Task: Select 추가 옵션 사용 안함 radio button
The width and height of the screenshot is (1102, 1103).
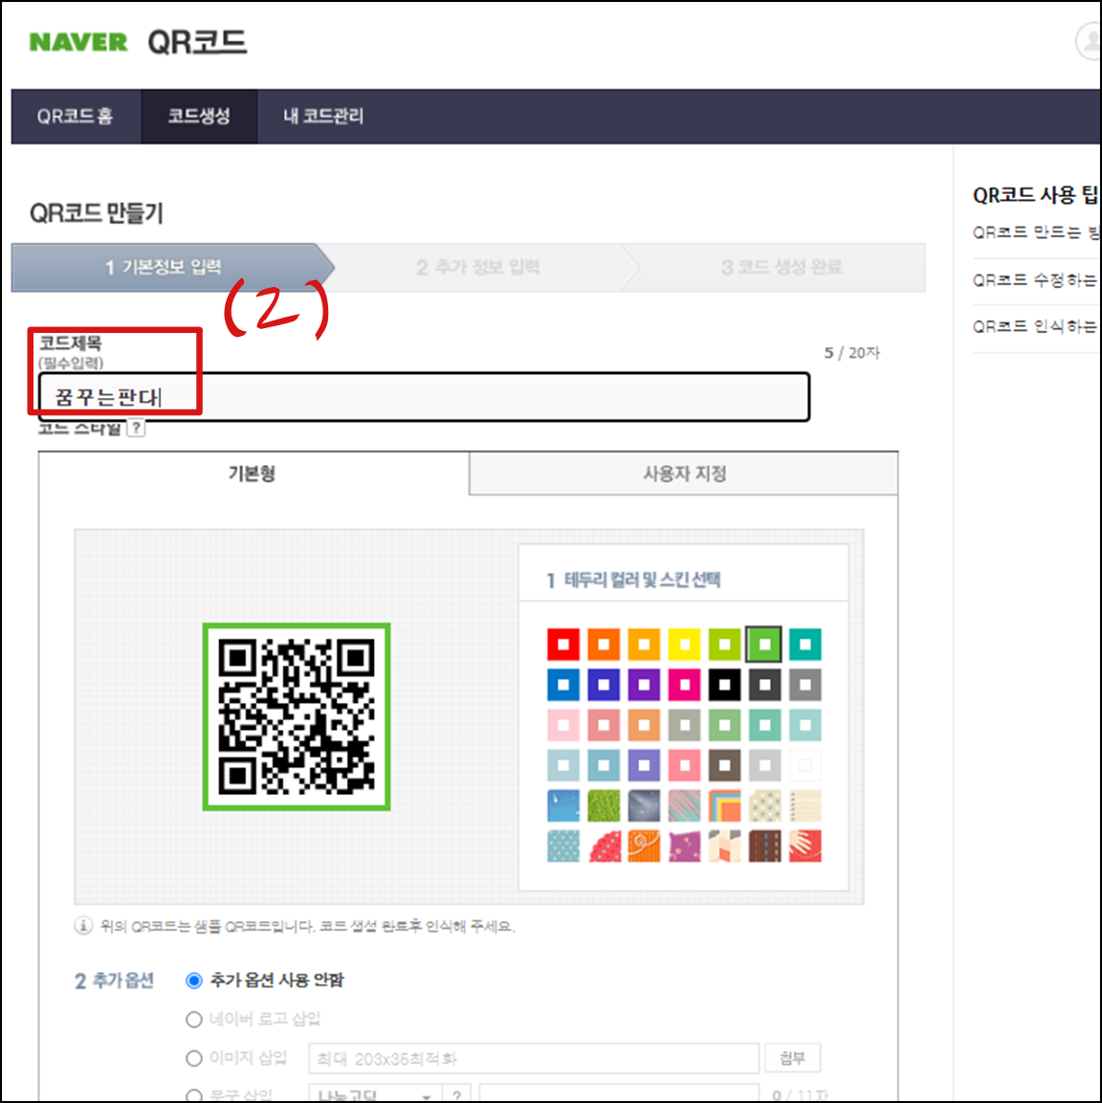Action: point(194,981)
